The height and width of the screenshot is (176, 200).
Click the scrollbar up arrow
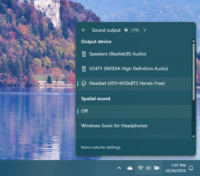coord(194,41)
